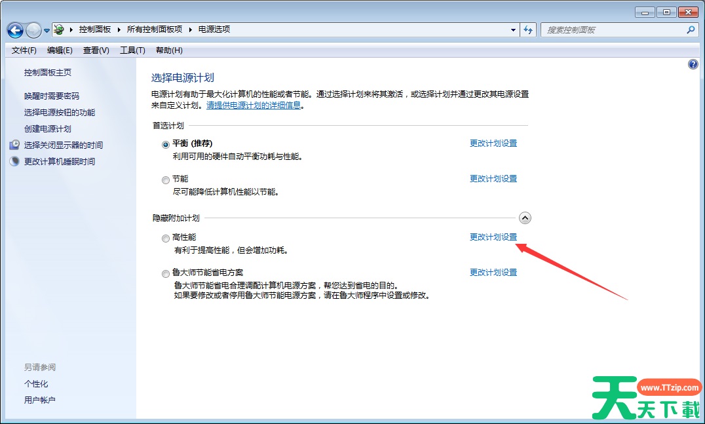Click the Back navigation arrow button

(x=15, y=30)
